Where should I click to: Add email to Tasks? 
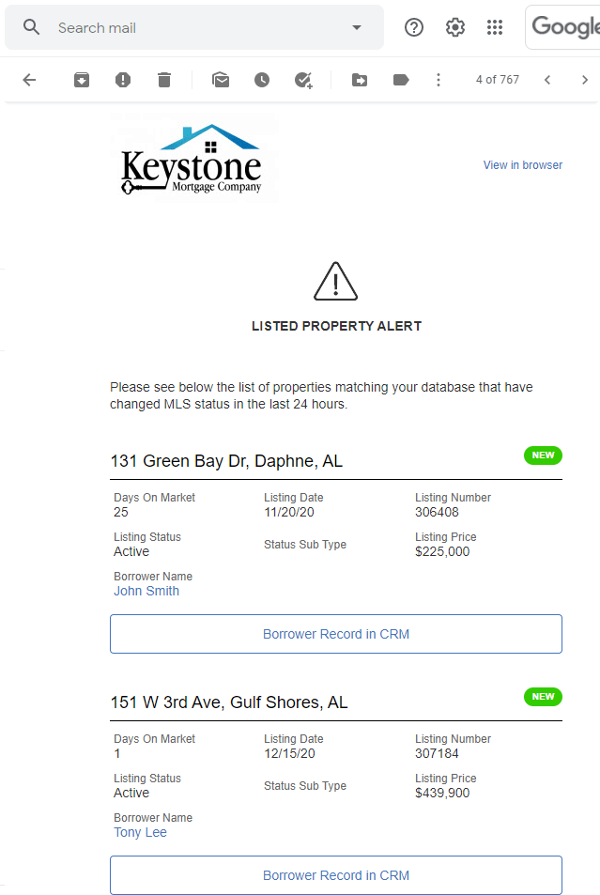pyautogui.click(x=303, y=80)
